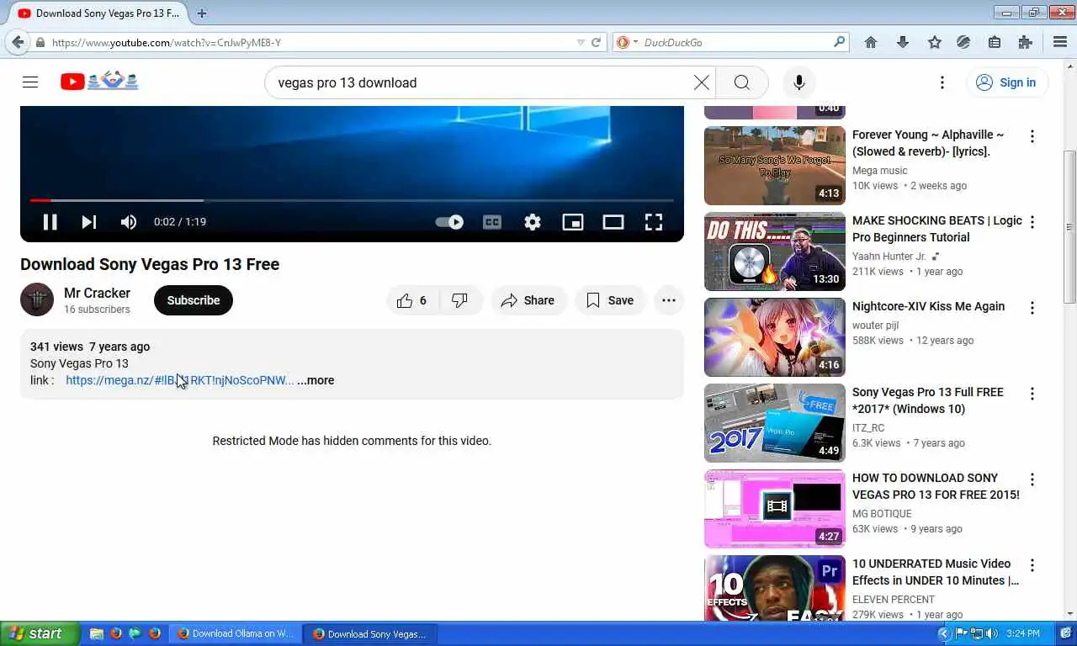Open the Mr Cracker channel name
This screenshot has height=646, width=1077.
coord(97,293)
